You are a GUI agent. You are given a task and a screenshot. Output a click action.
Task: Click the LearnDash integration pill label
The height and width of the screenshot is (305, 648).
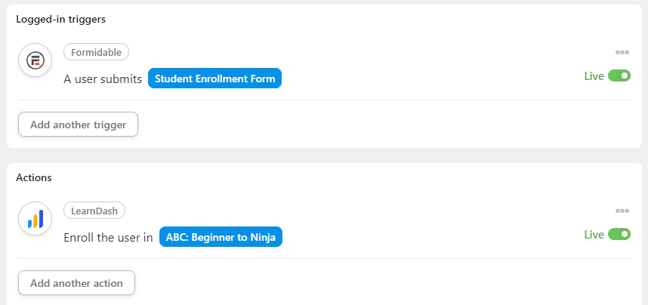pos(94,211)
